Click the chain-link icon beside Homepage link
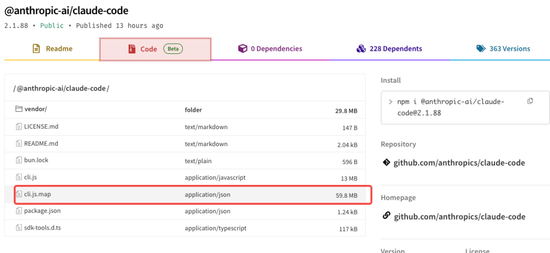 click(x=386, y=216)
